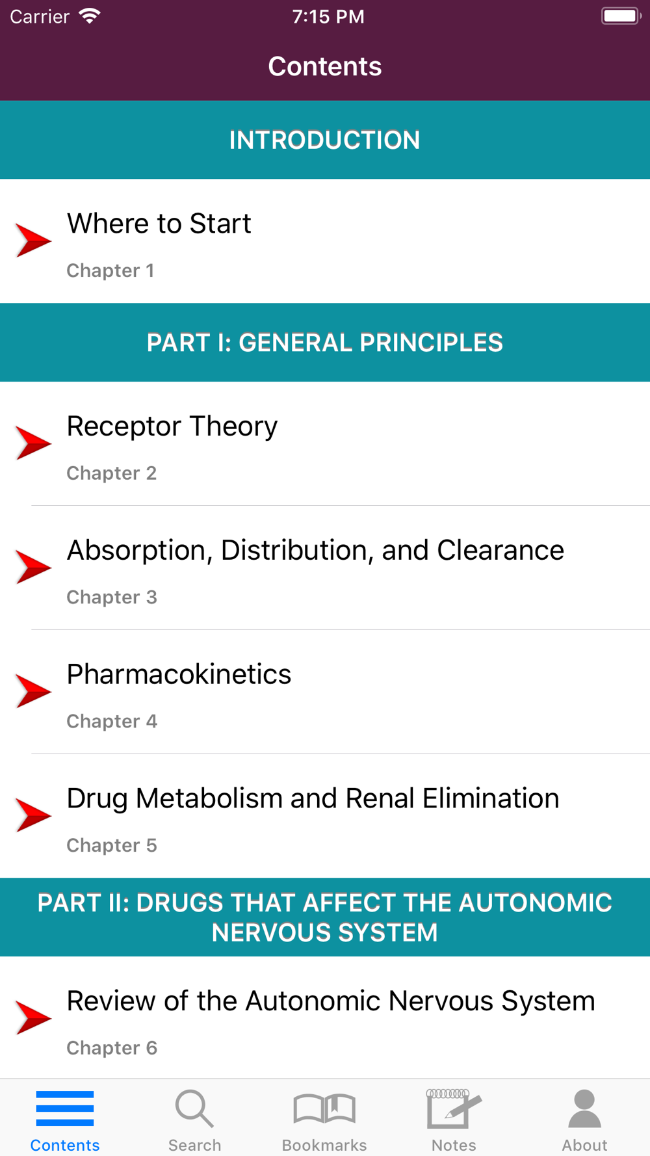650x1156 pixels.
Task: Select the Pharmacokinetics chapter title
Action: [x=179, y=674]
